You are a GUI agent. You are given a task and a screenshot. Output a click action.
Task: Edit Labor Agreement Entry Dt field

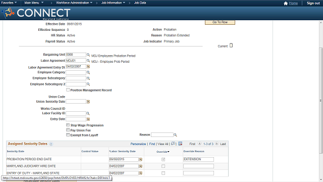point(76,67)
